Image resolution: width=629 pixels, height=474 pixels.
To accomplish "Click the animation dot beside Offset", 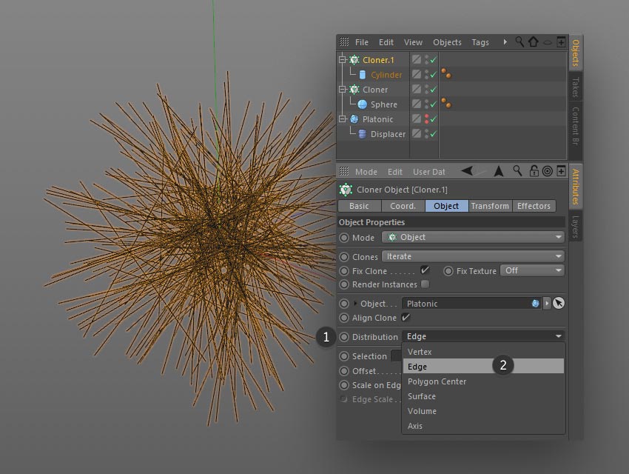I will tap(344, 371).
